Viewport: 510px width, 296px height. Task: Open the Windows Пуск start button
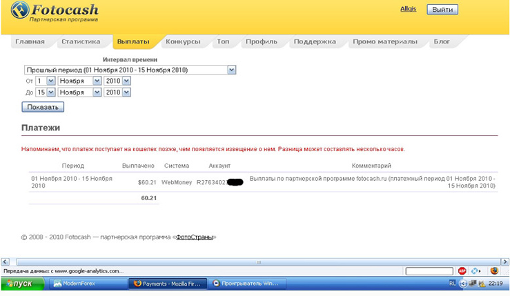[x=22, y=284]
